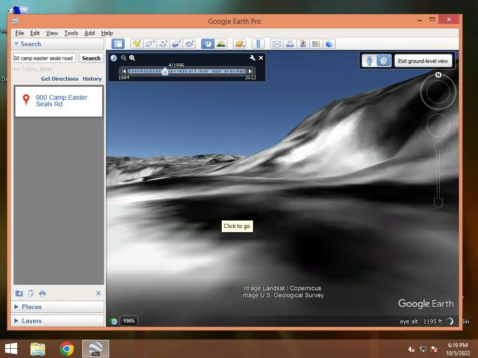
Task: Click the search input field
Action: click(x=44, y=58)
